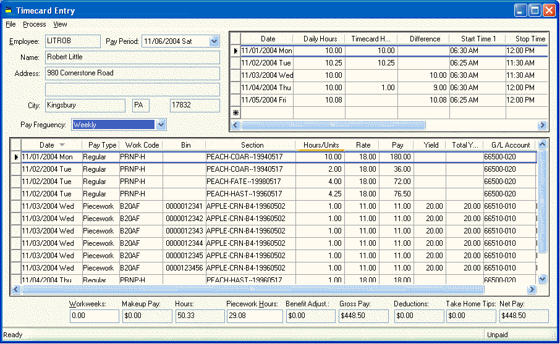560x344 pixels.
Task: Click the lower grid's scroll-right arrow
Action: coord(531,290)
